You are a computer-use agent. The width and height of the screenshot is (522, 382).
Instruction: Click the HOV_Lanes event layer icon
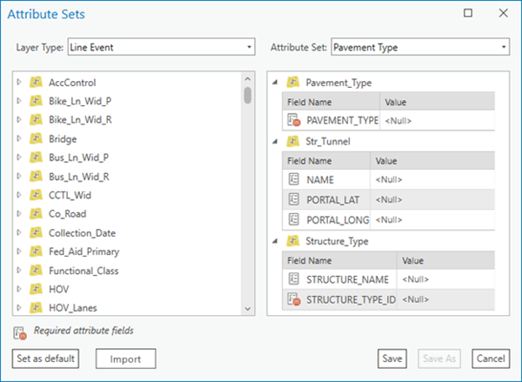[36, 307]
